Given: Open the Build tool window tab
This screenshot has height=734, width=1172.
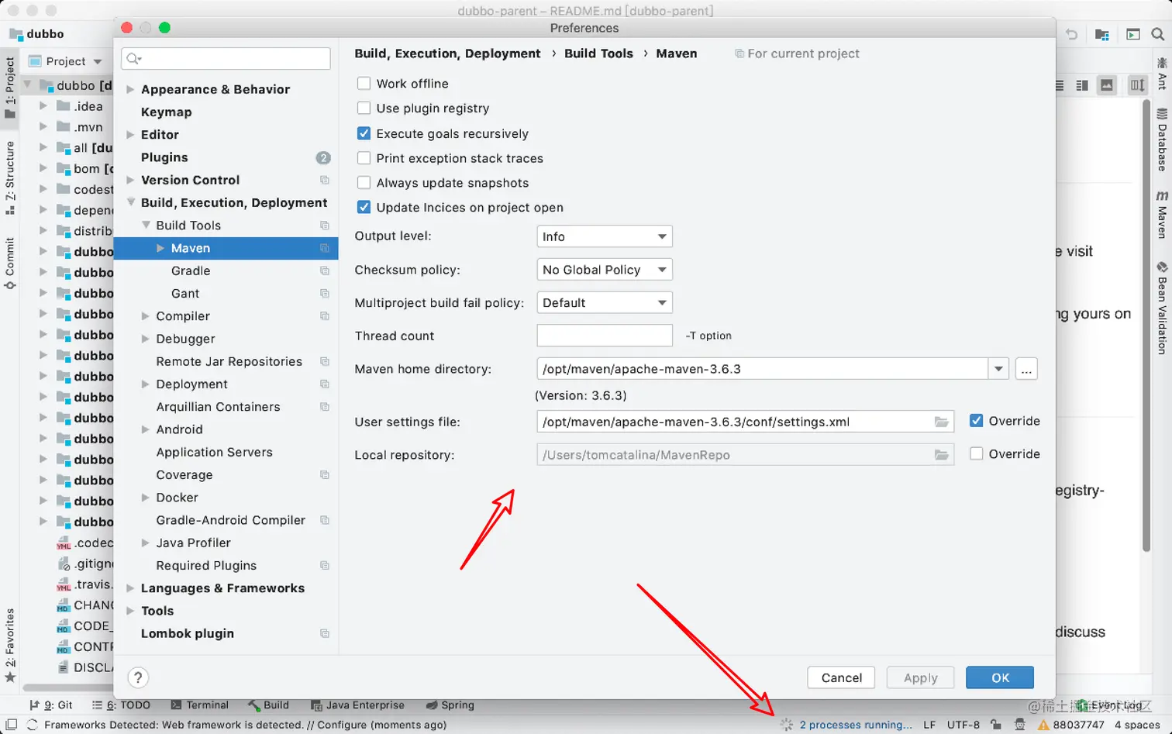Looking at the screenshot, I should tap(269, 705).
